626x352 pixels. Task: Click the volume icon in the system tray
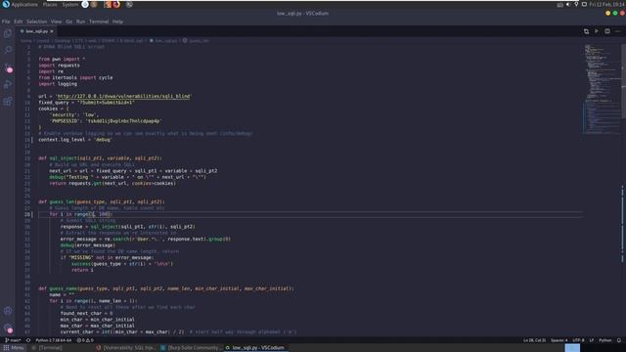[568, 4]
